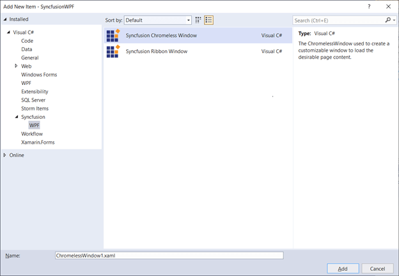Select the SQL Server category

coord(33,100)
